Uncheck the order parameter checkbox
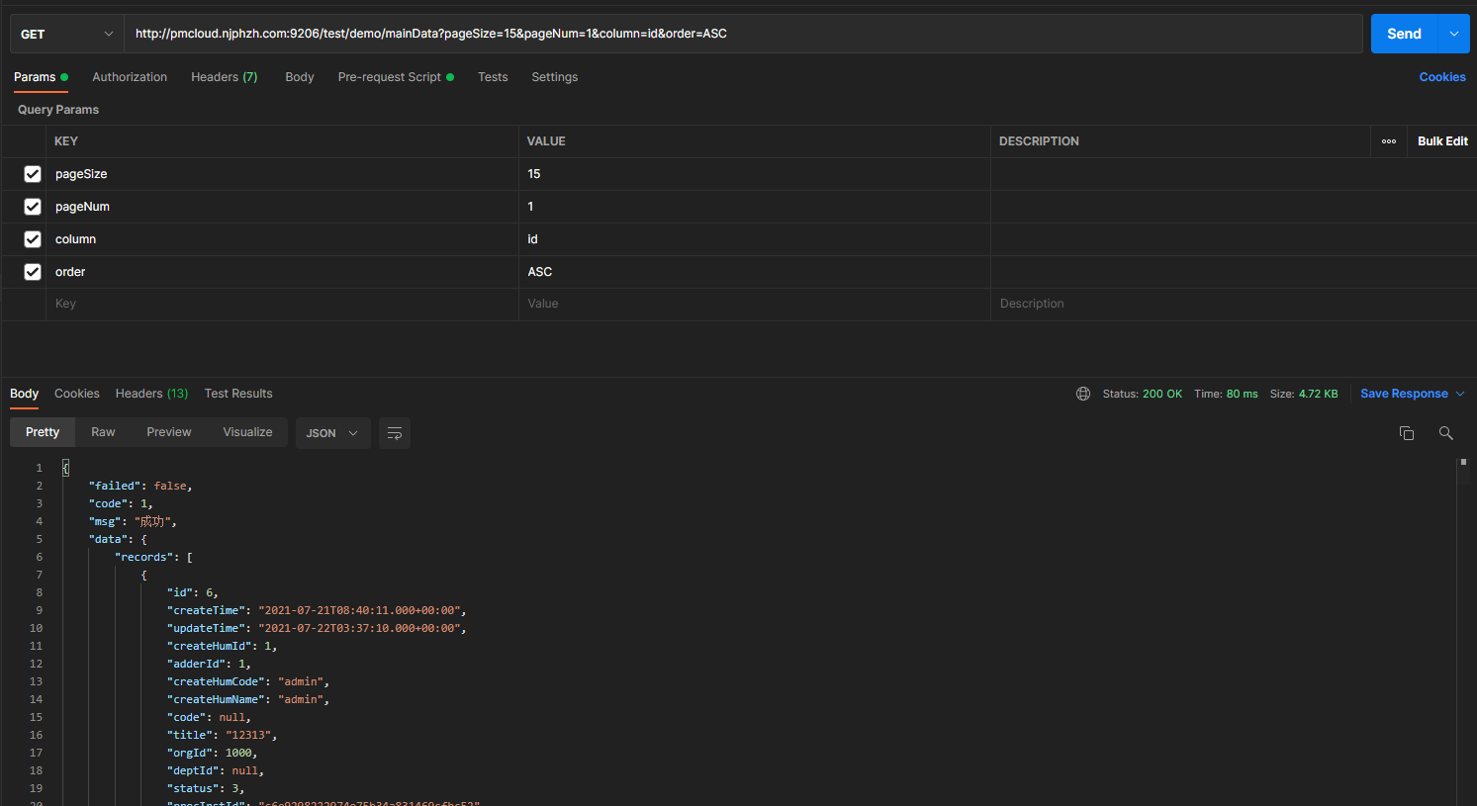The width and height of the screenshot is (1477, 806). [33, 272]
